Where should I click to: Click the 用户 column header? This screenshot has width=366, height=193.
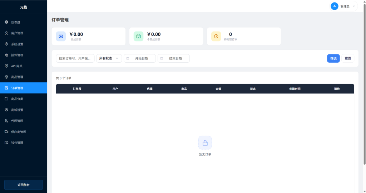(x=115, y=89)
